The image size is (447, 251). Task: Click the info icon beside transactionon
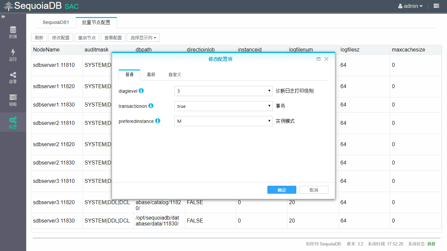[151, 106]
